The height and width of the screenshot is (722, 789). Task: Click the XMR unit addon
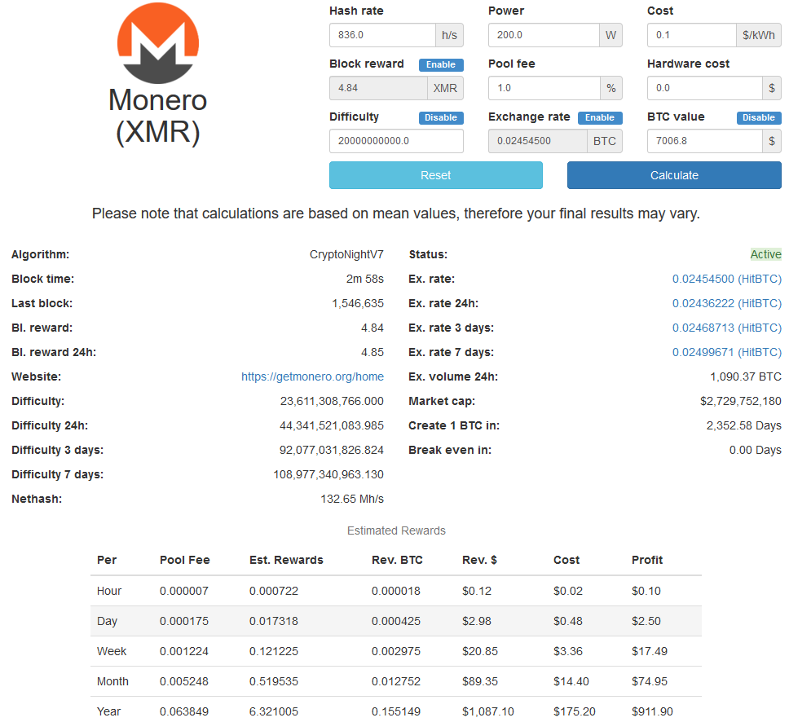tap(445, 88)
